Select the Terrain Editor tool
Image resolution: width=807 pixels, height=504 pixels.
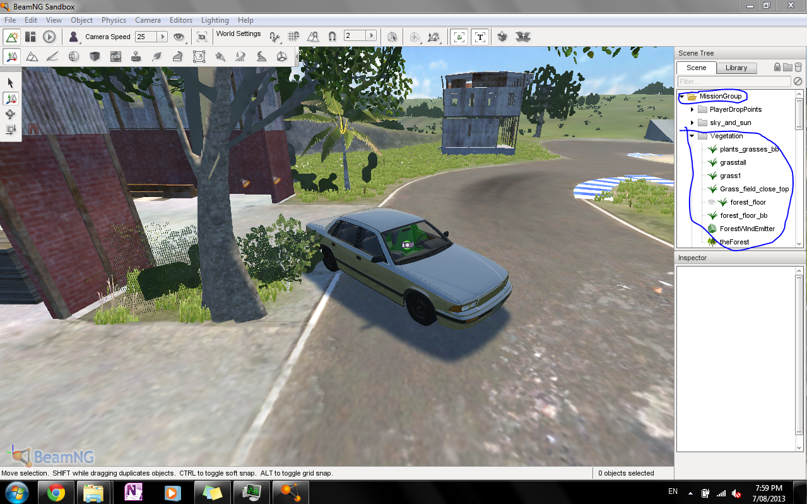pos(32,57)
